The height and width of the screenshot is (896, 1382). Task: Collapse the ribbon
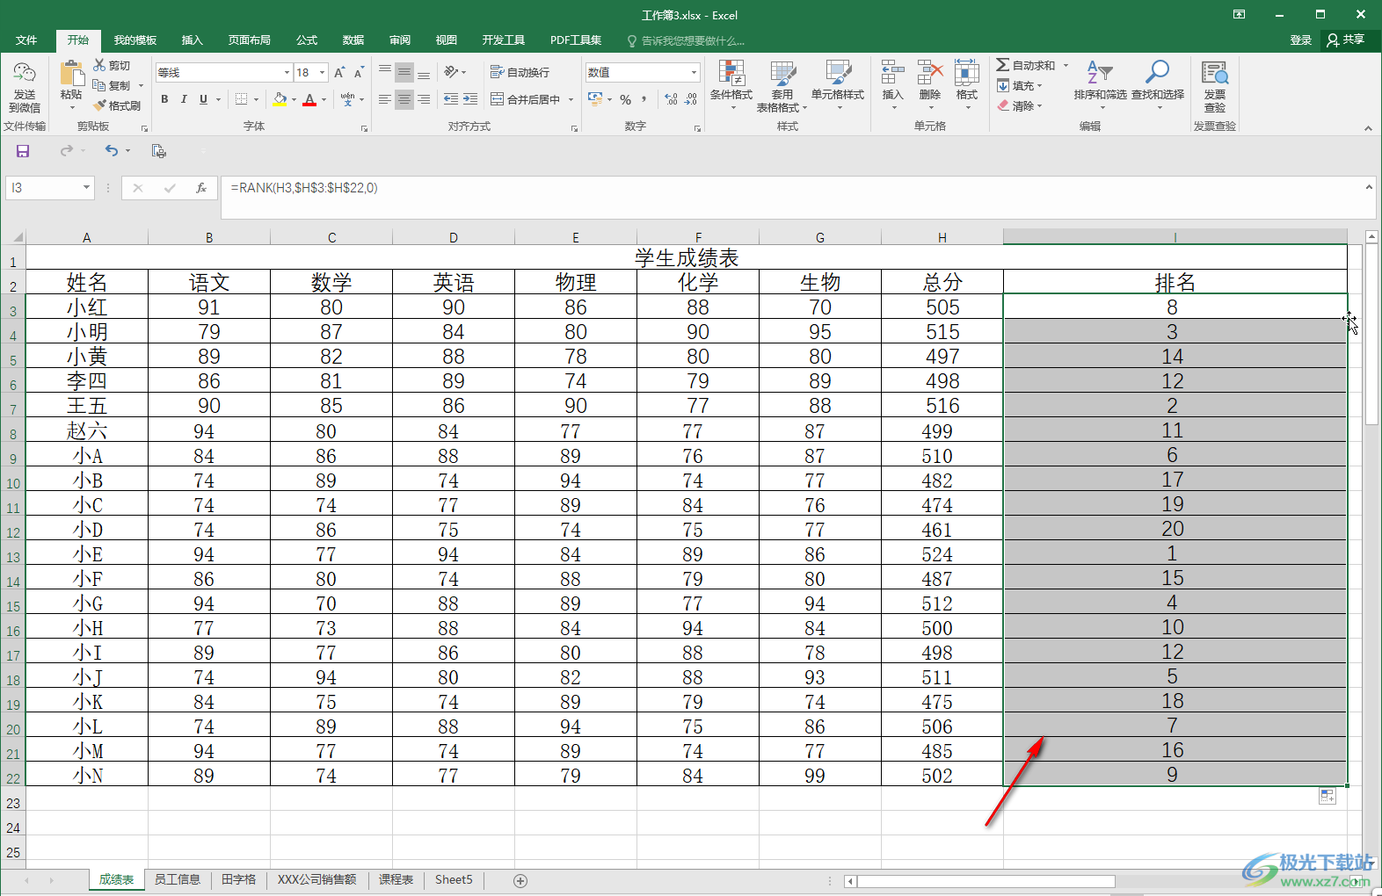click(x=1368, y=128)
